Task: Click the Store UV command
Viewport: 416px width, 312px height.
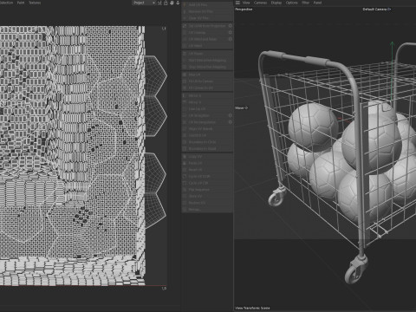Action: click(x=207, y=196)
